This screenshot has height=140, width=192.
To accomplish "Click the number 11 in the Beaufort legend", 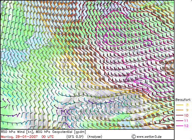I will point(187,120).
